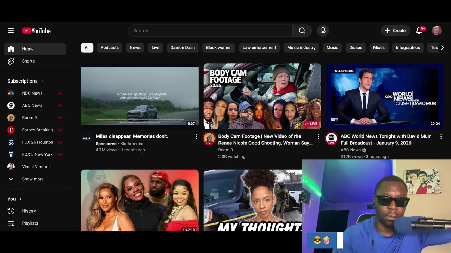Select the All filter chip
Viewport: 451px width, 253px height.
click(x=87, y=48)
